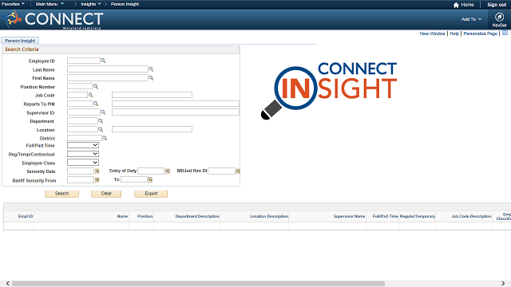Focus the Job Code input field

click(77, 95)
